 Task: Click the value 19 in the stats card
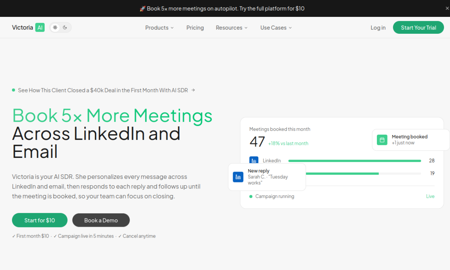click(x=432, y=173)
